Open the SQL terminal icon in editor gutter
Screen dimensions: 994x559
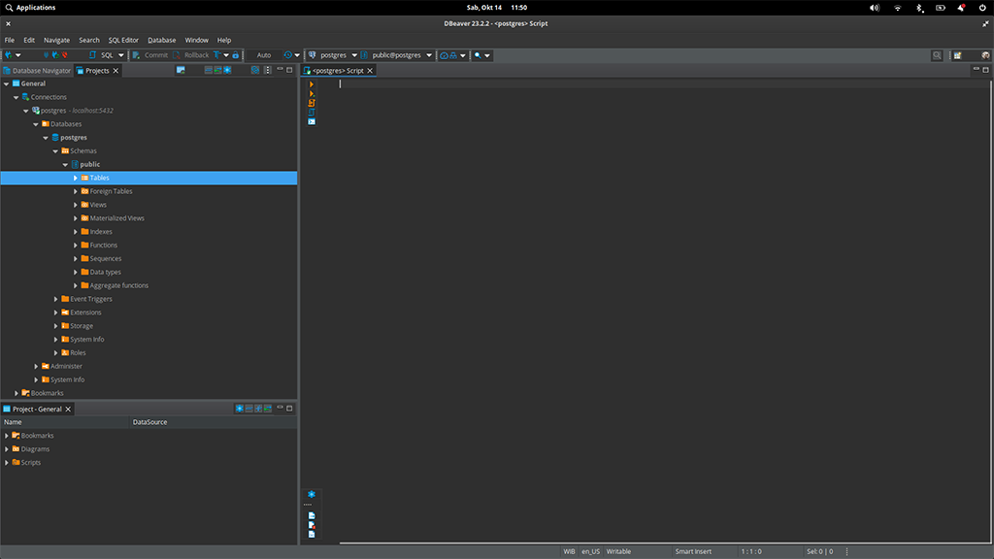point(312,121)
